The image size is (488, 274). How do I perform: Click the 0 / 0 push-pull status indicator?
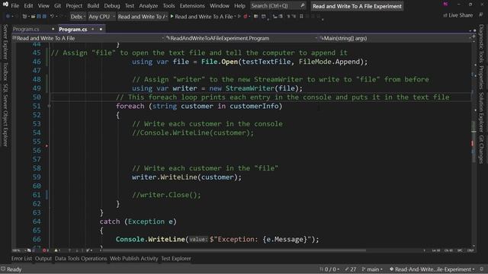330,269
